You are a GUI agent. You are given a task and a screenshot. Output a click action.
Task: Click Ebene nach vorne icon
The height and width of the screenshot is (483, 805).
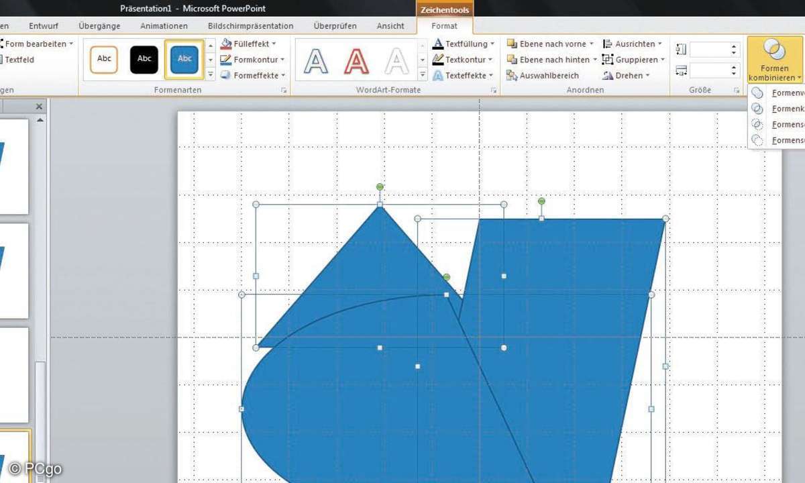coord(512,44)
